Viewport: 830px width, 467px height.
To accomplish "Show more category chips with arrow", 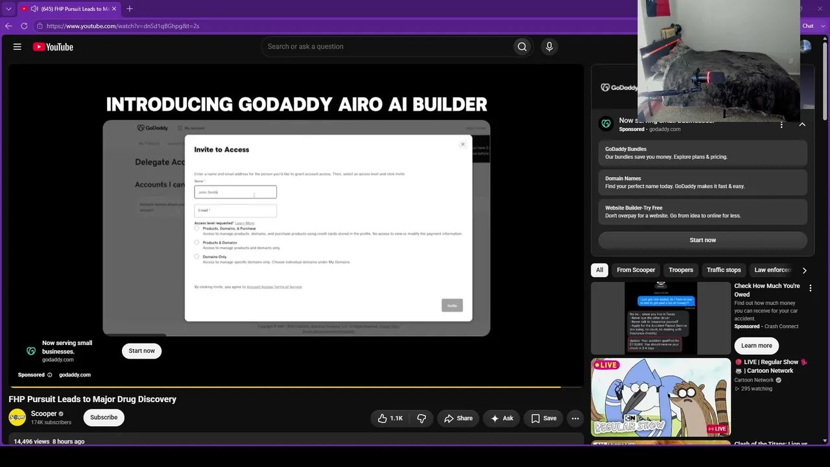I will pos(804,270).
